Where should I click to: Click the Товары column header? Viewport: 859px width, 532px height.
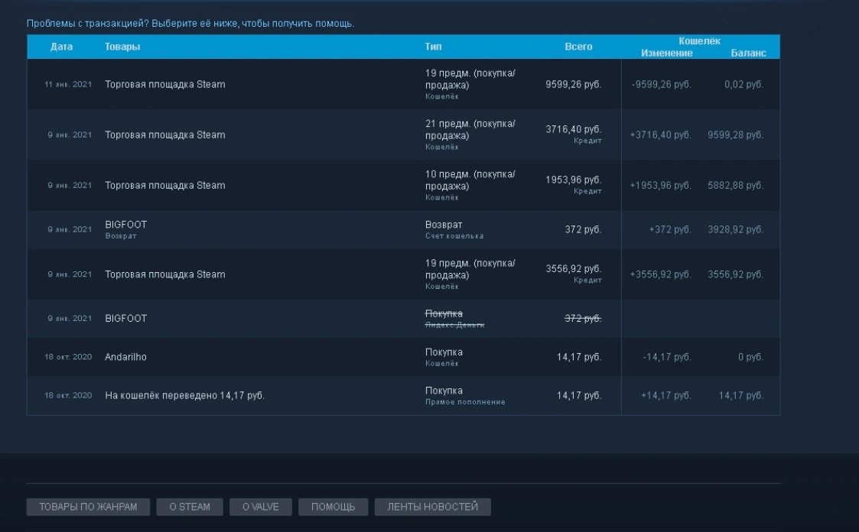coord(122,47)
